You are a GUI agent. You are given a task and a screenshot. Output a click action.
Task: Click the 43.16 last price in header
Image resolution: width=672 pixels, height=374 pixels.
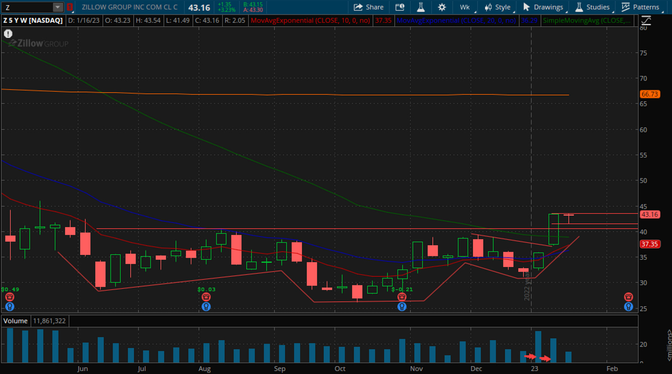200,7
